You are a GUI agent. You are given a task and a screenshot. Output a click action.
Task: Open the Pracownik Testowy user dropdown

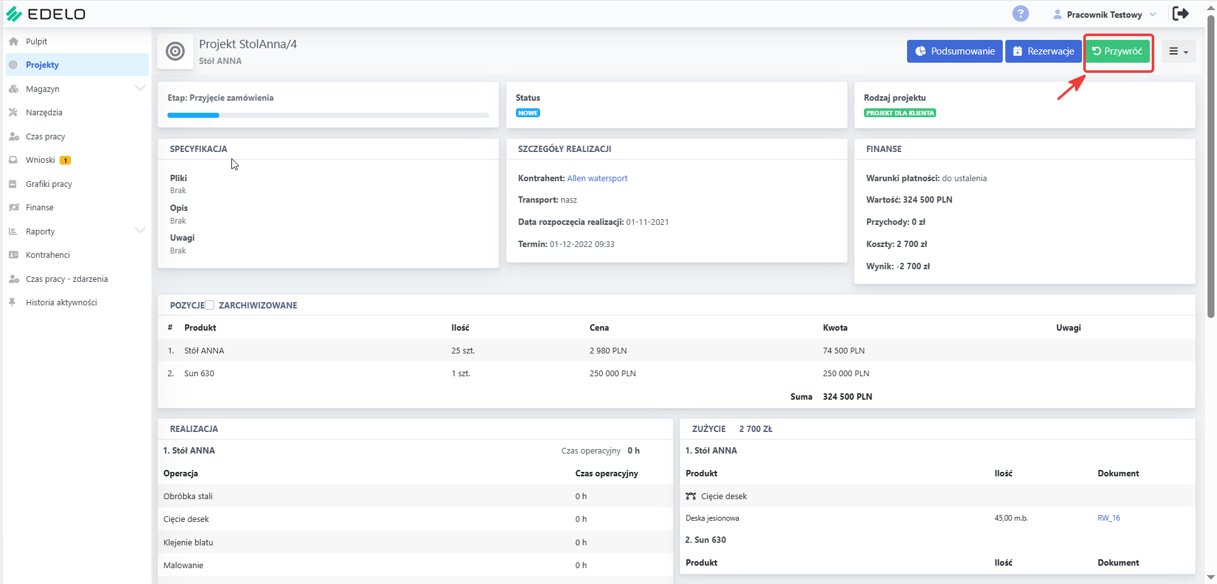pyautogui.click(x=1104, y=14)
